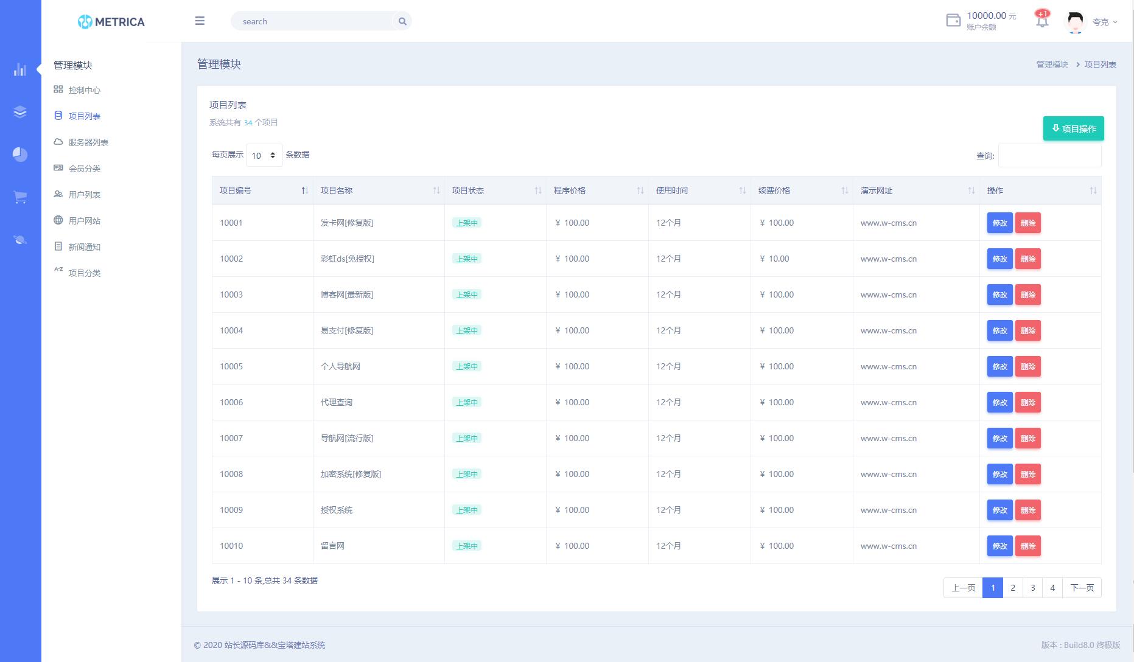Screen dimensions: 1134x662
Task: Click 删除 for project 10006 代理查询
Action: pos(1028,402)
